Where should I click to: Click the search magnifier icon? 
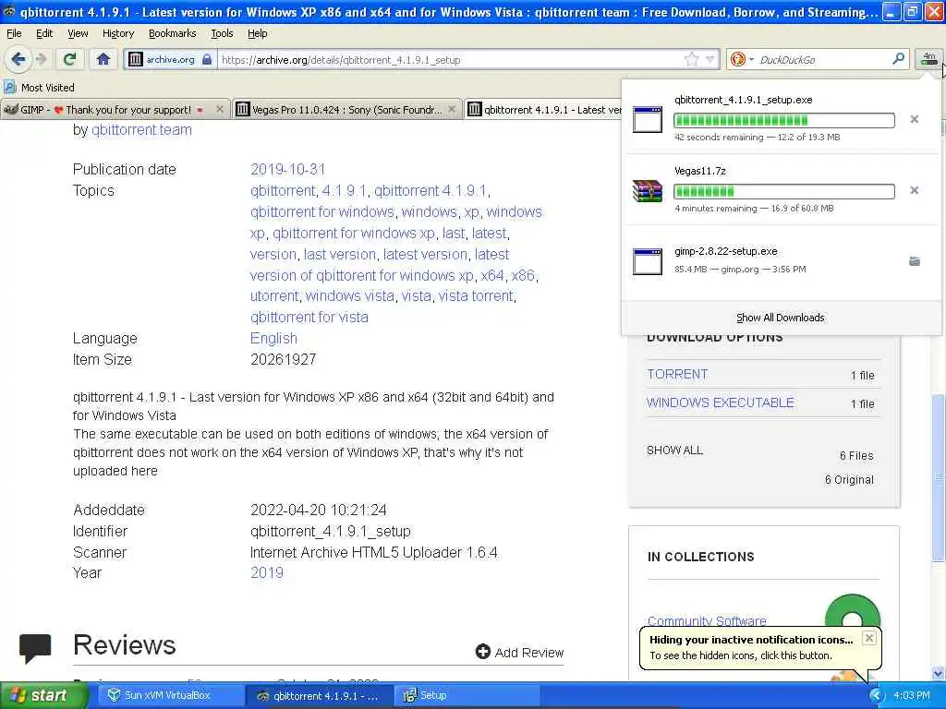click(x=898, y=59)
